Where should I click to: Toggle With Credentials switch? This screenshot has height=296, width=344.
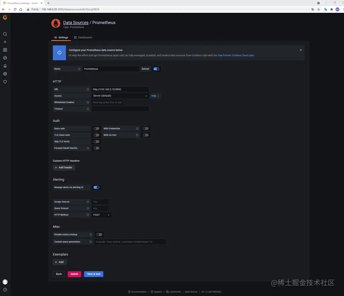(x=146, y=129)
